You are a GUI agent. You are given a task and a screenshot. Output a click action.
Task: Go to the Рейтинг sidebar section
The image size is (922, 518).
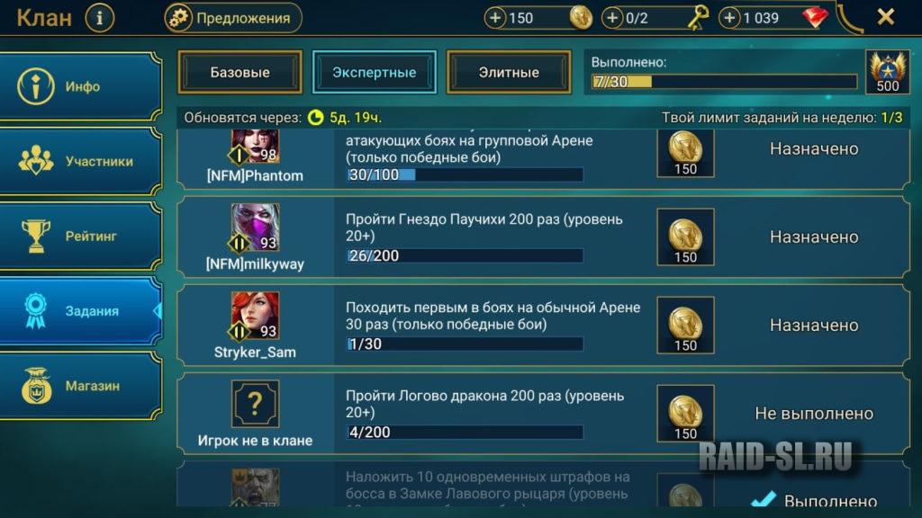click(80, 237)
